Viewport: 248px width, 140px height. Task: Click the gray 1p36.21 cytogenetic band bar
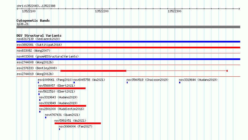[128, 27]
